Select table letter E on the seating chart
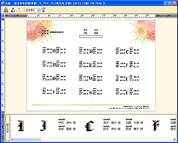The image size is (178, 143). [91, 65]
